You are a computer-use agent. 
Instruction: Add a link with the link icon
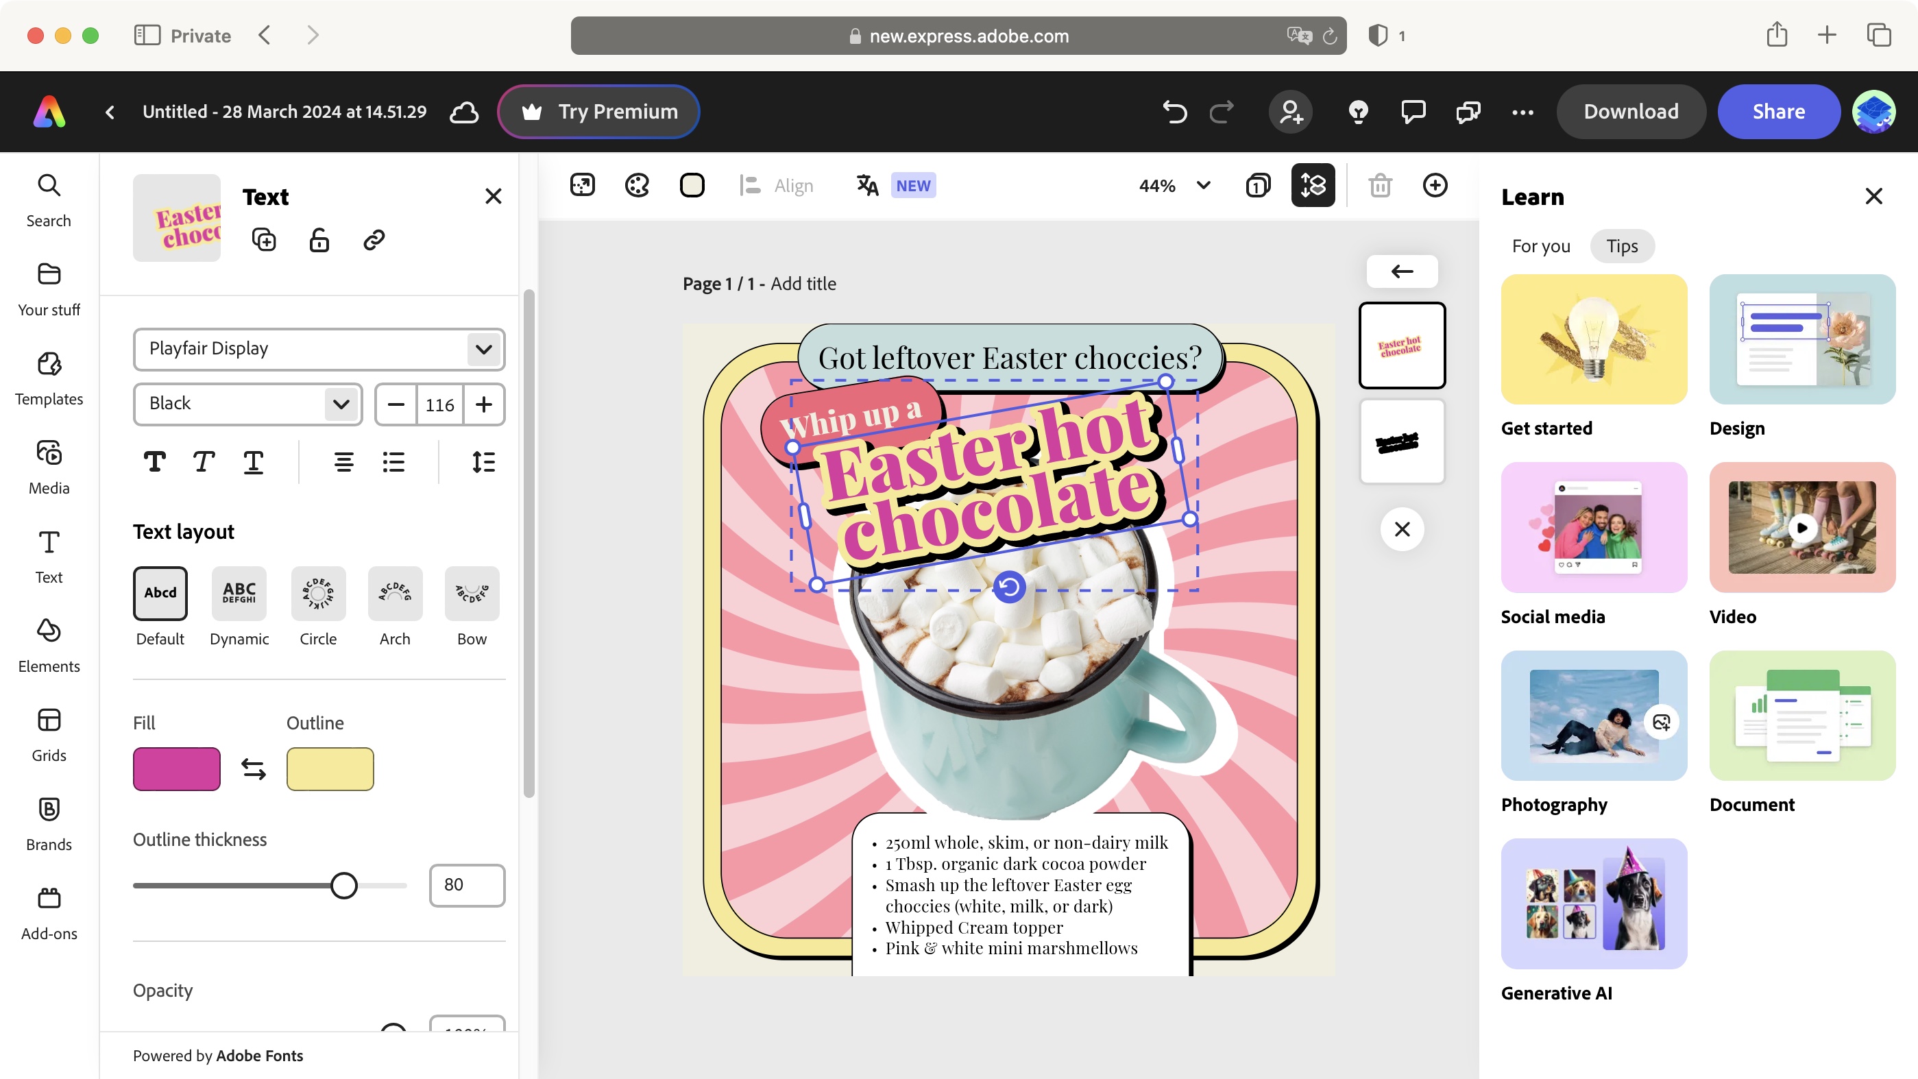coord(374,240)
